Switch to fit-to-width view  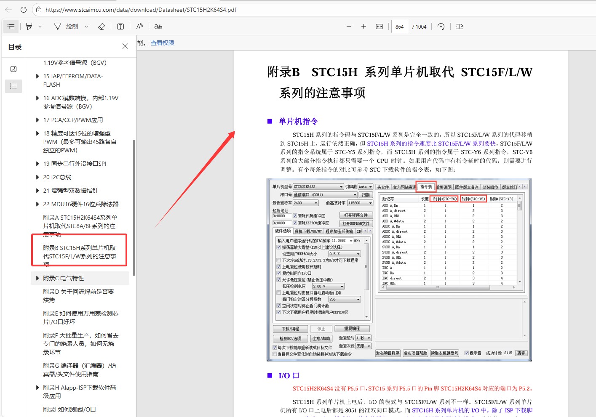[379, 26]
